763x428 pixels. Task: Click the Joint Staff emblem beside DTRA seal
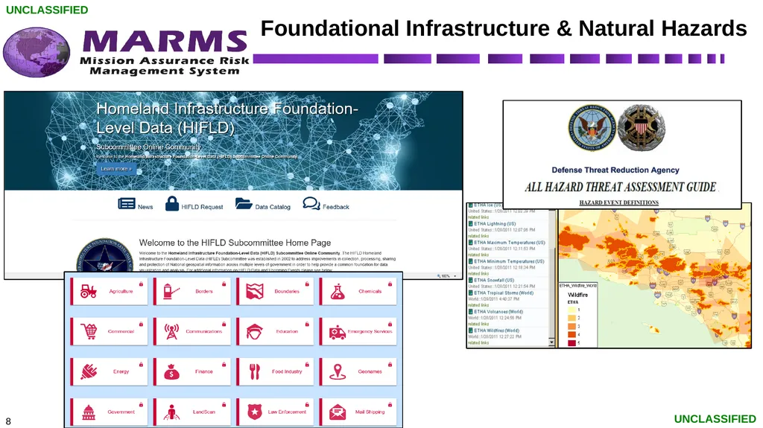641,128
